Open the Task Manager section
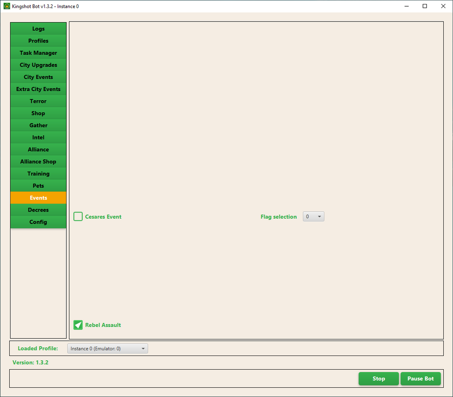453x397 pixels. click(x=38, y=53)
